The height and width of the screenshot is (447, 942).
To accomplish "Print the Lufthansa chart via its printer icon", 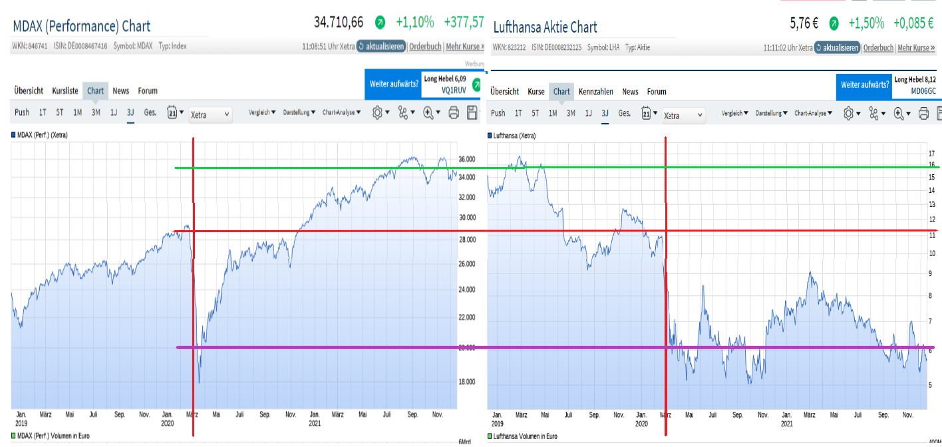I will click(923, 113).
